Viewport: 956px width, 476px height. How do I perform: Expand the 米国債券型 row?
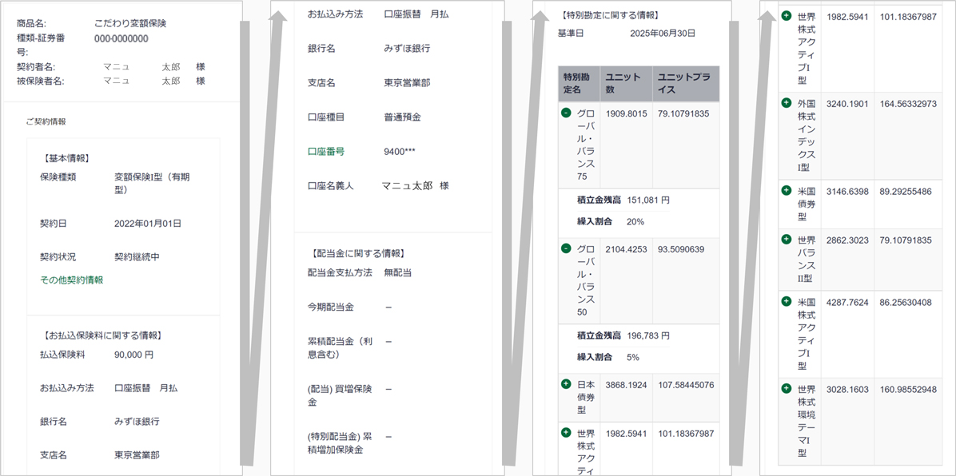787,190
